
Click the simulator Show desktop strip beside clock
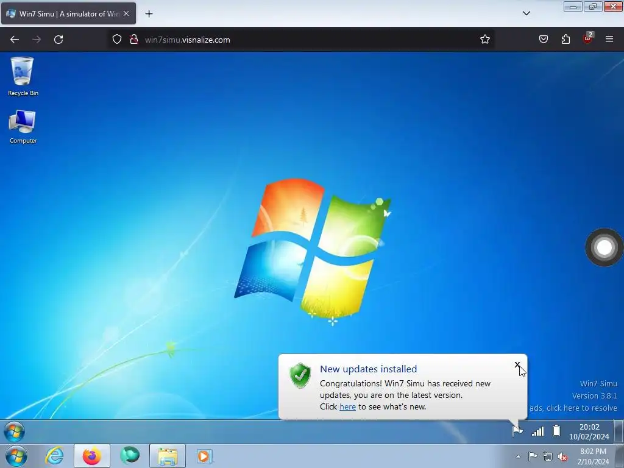click(619, 432)
